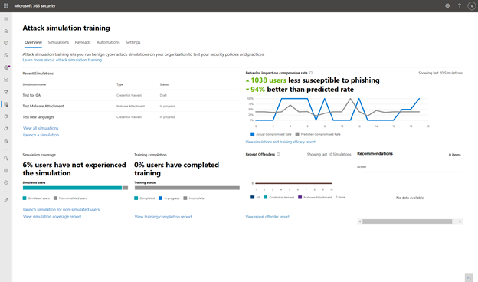Open the settings gear in top bar
The image size is (478, 282).
447,6
